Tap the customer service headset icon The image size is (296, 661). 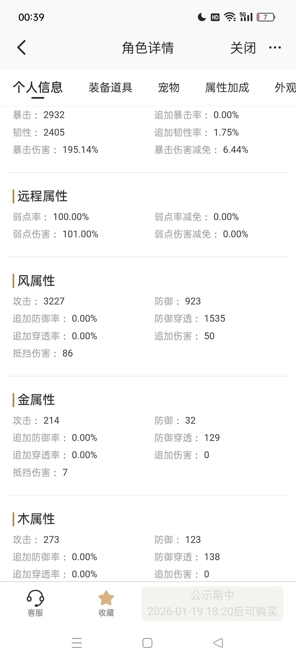pos(35,599)
